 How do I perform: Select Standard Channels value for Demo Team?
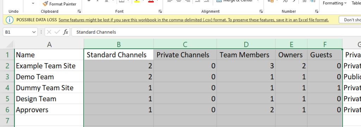[x=119, y=77]
